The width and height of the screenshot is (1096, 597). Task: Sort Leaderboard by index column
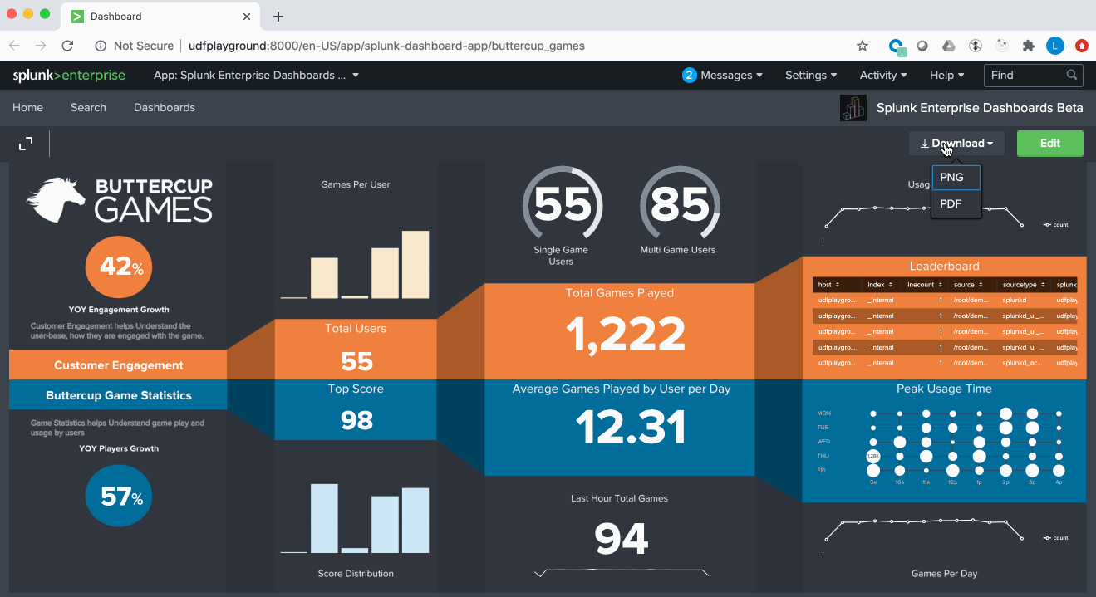click(x=879, y=285)
